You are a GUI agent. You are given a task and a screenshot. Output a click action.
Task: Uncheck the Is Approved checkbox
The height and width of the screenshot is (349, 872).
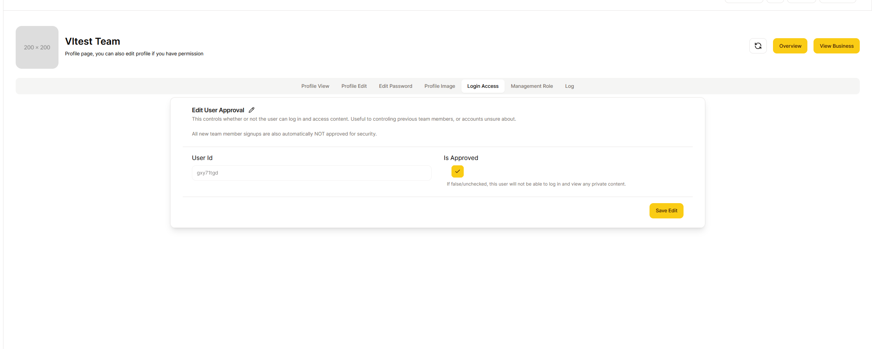coord(457,171)
